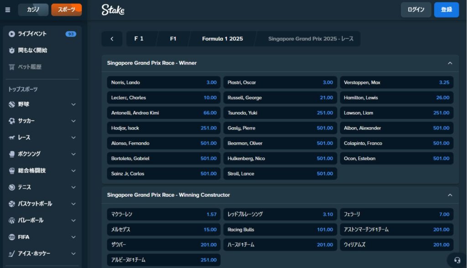Click the mixed martial arts icon
The width and height of the screenshot is (467, 268).
pos(11,170)
